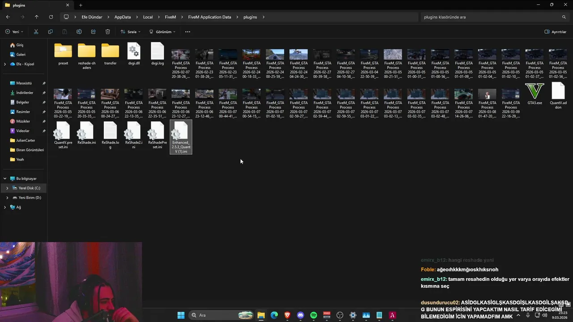The height and width of the screenshot is (322, 573).
Task: Open Masaüstü in the sidebar
Action: [x=24, y=83]
